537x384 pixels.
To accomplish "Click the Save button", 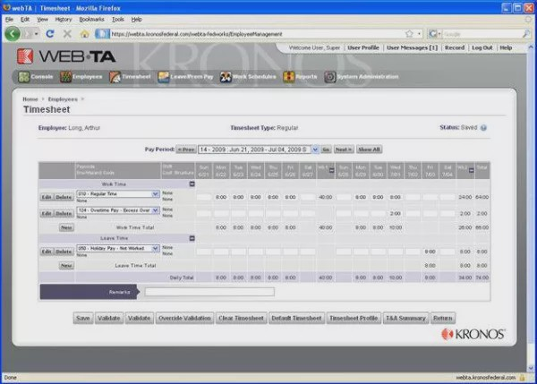I will click(83, 319).
